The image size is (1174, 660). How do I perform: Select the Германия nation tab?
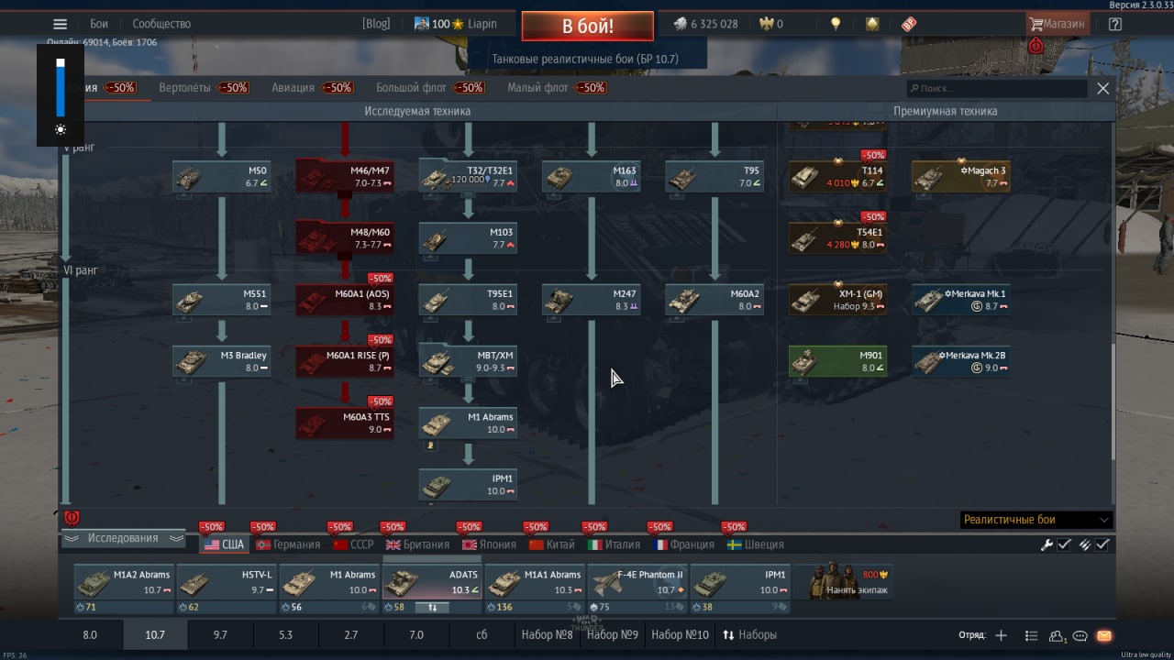[289, 544]
